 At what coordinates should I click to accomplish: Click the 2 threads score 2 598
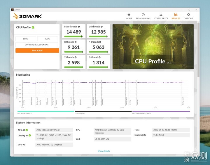74,63
